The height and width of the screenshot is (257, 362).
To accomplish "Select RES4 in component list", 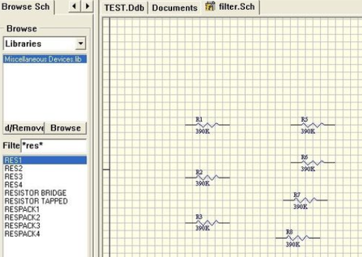I will 45,185.
